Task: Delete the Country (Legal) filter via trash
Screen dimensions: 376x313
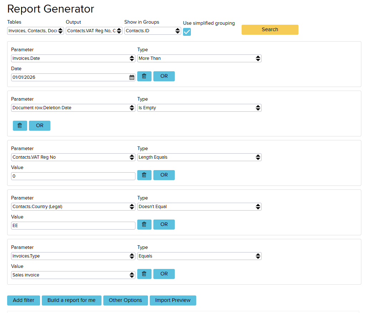Action: tap(144, 225)
